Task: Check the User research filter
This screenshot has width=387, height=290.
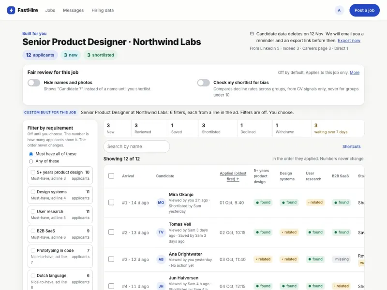Action: click(x=33, y=211)
